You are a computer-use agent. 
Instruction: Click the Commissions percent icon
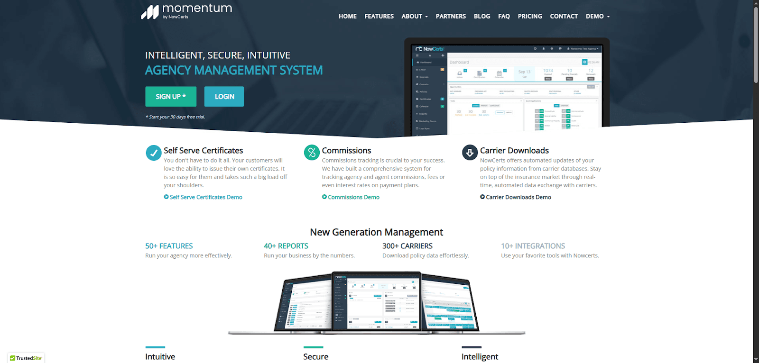tap(312, 153)
